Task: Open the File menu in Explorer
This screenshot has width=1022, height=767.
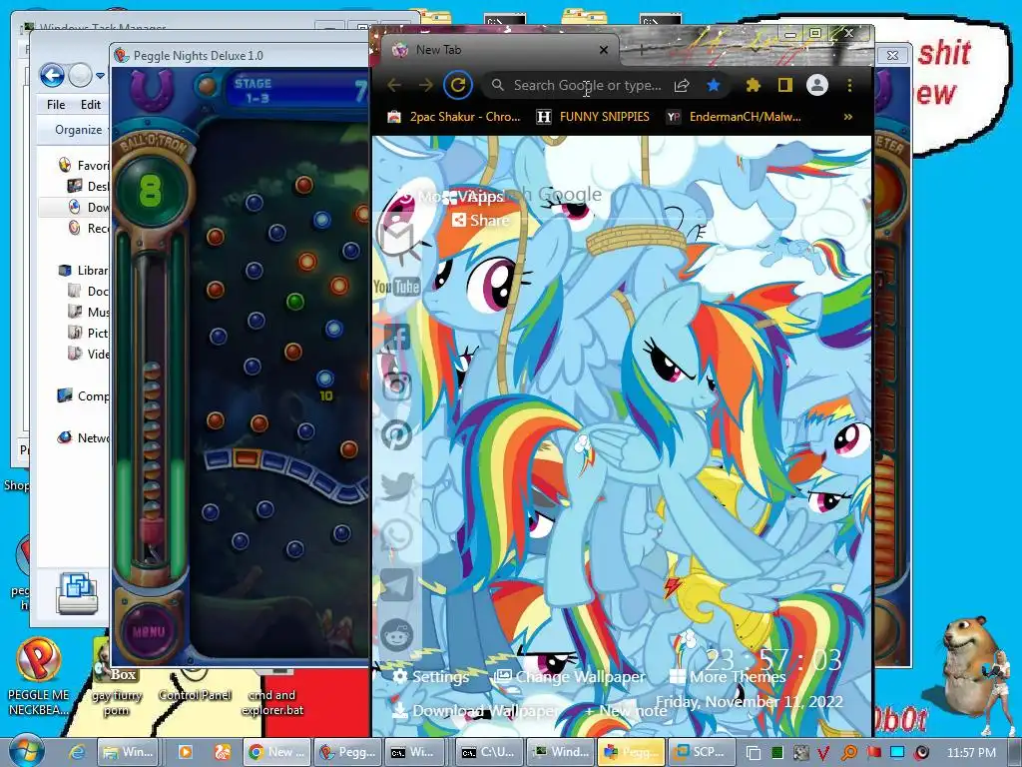Action: click(x=56, y=104)
